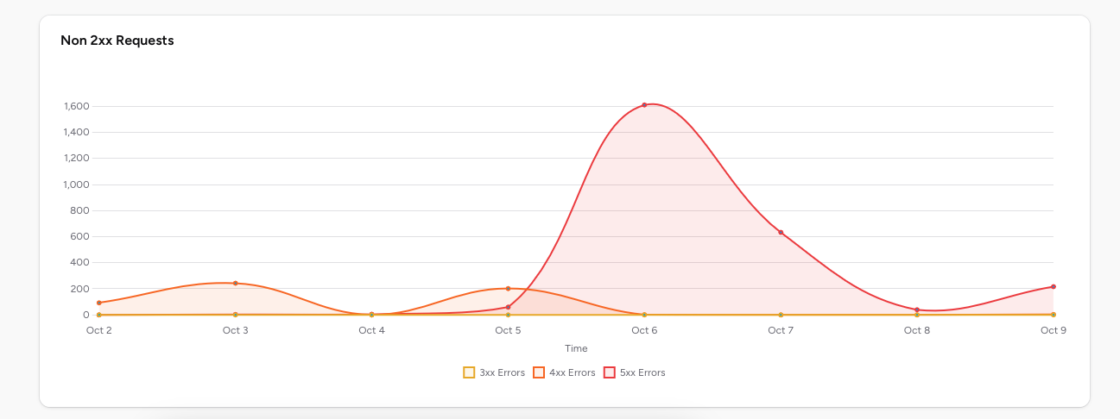The width and height of the screenshot is (1120, 419).
Task: Click the Non 2xx Requests chart title
Action: 117,41
